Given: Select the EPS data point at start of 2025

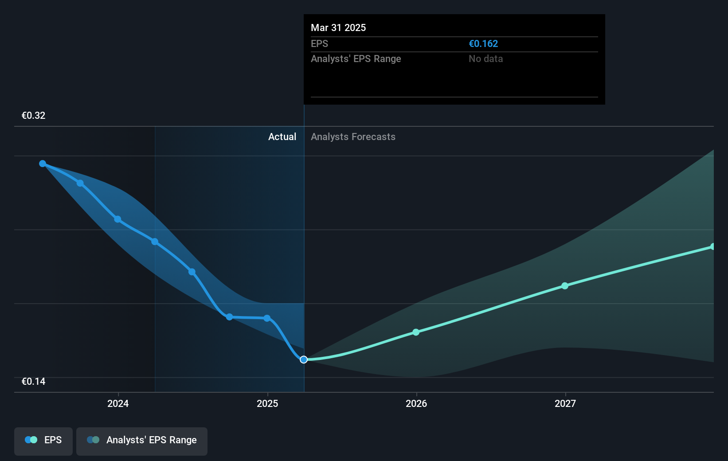Looking at the screenshot, I should 267,318.
